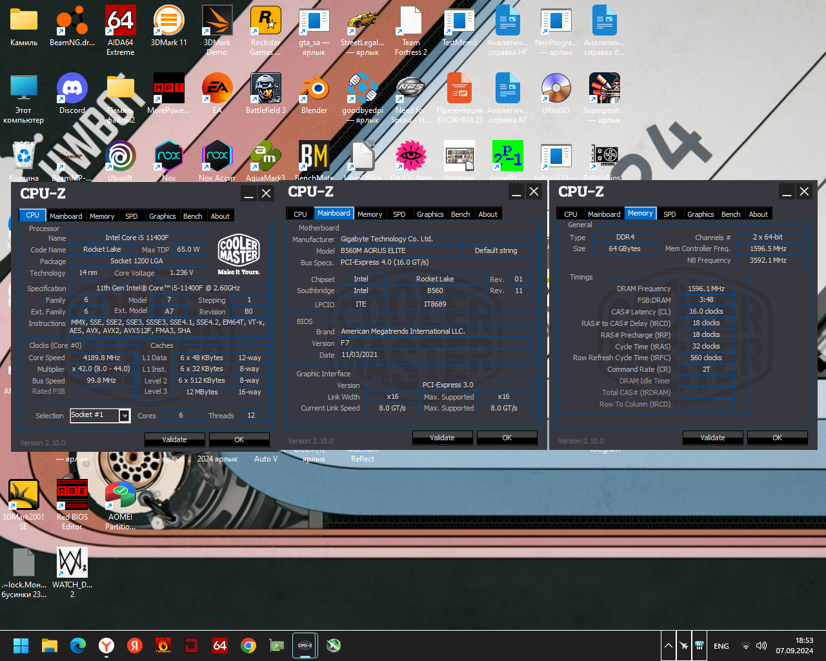This screenshot has width=826, height=661.
Task: Open Socket #1 selection dropdown
Action: 125,416
